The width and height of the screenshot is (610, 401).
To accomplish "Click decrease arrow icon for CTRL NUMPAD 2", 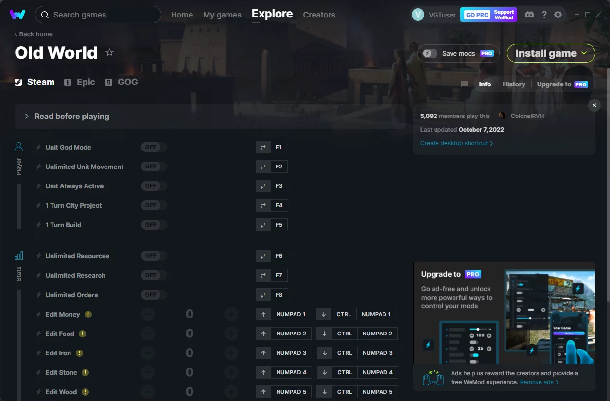I will point(324,334).
